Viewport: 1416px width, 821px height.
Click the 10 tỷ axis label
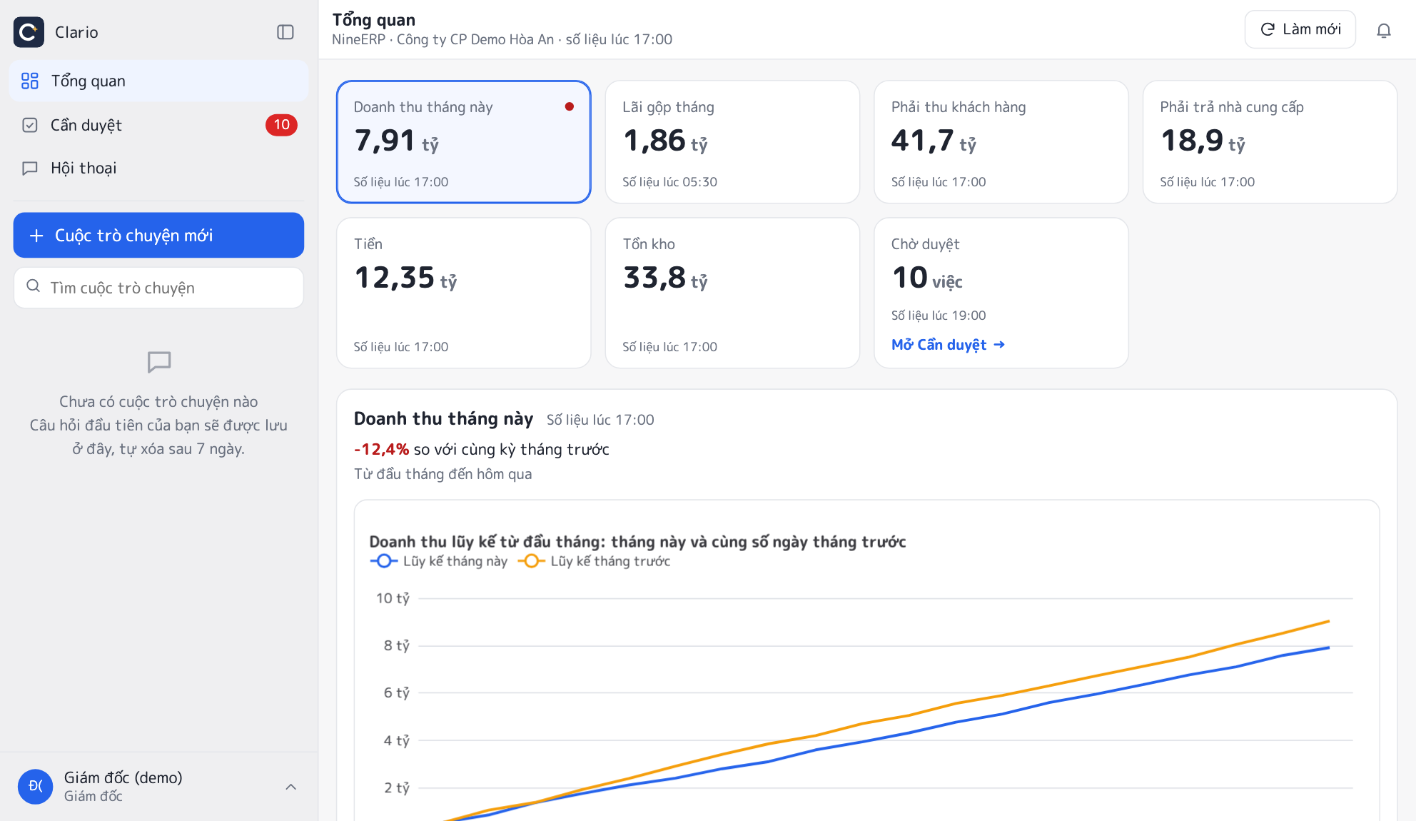[x=393, y=598]
